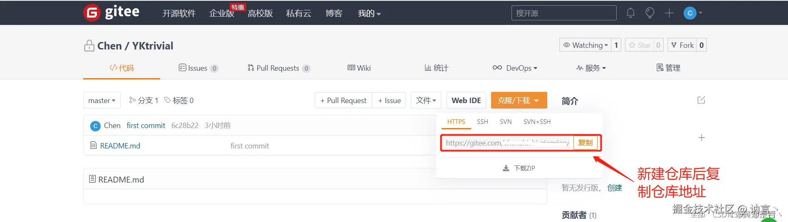The width and height of the screenshot is (788, 222).
Task: Open 私有云 in the top navigation
Action: point(299,13)
